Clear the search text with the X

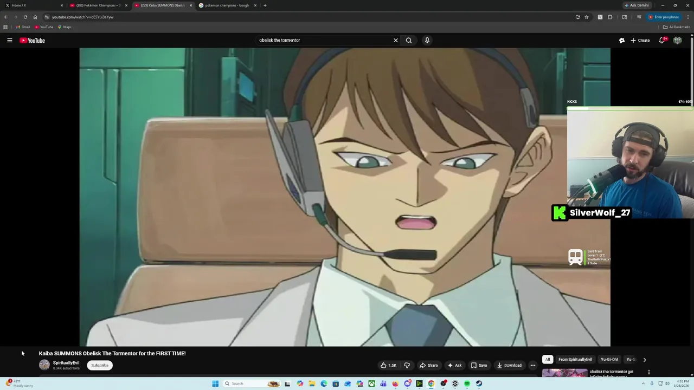coord(395,40)
